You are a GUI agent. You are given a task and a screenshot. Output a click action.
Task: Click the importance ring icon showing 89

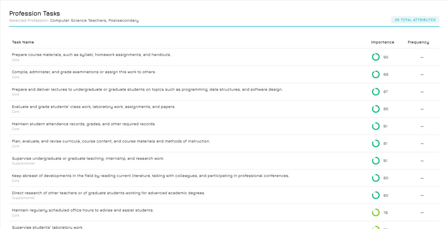[x=376, y=75]
